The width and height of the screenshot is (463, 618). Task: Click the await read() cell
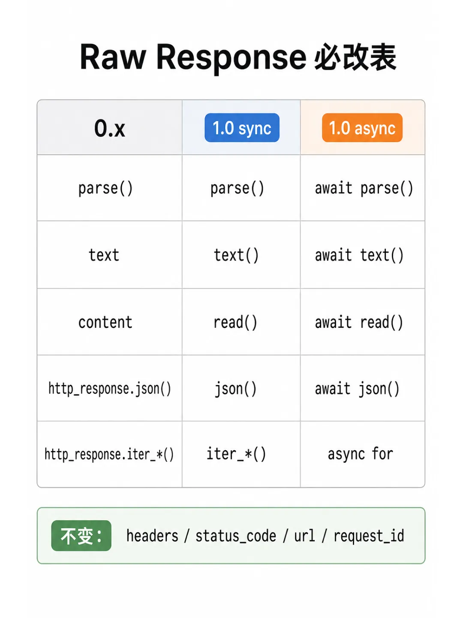[x=363, y=322]
